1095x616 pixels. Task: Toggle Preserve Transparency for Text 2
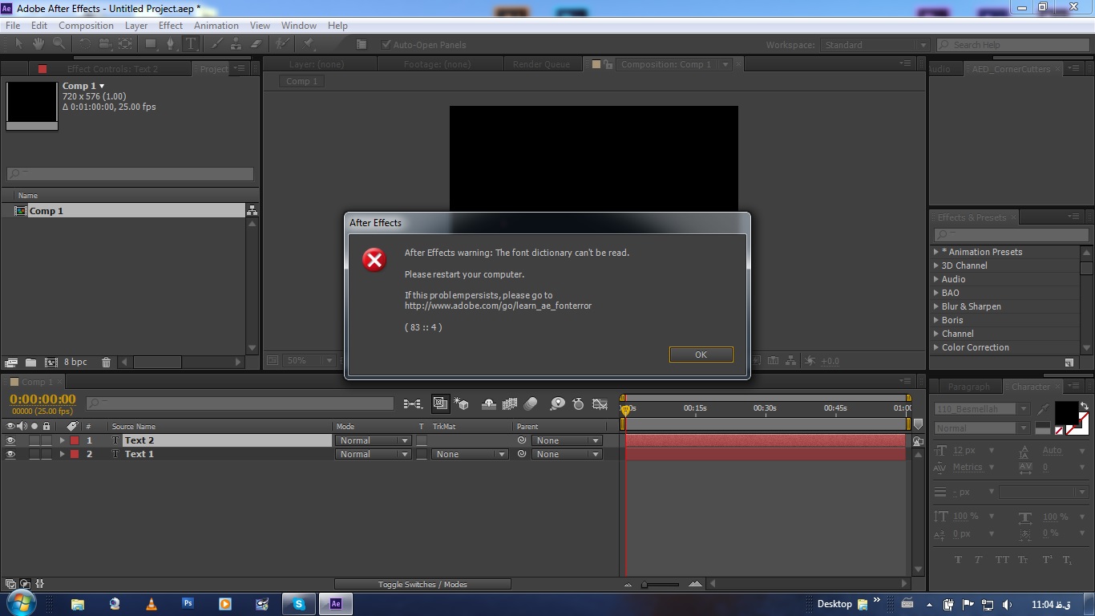click(x=422, y=440)
